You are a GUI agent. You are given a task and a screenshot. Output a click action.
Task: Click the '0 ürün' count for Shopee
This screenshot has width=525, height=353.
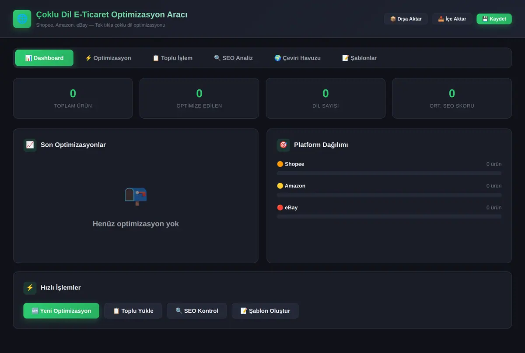(494, 164)
